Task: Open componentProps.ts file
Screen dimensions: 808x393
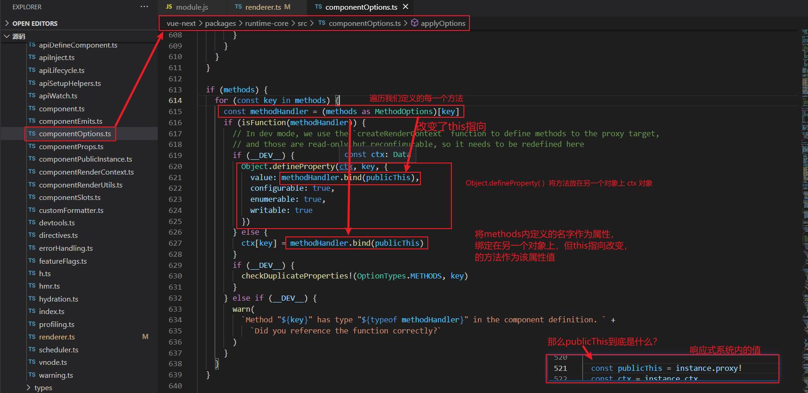Action: click(x=71, y=146)
